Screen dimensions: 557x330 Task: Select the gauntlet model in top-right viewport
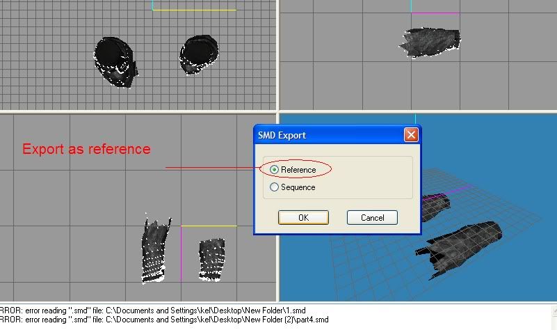[x=430, y=42]
